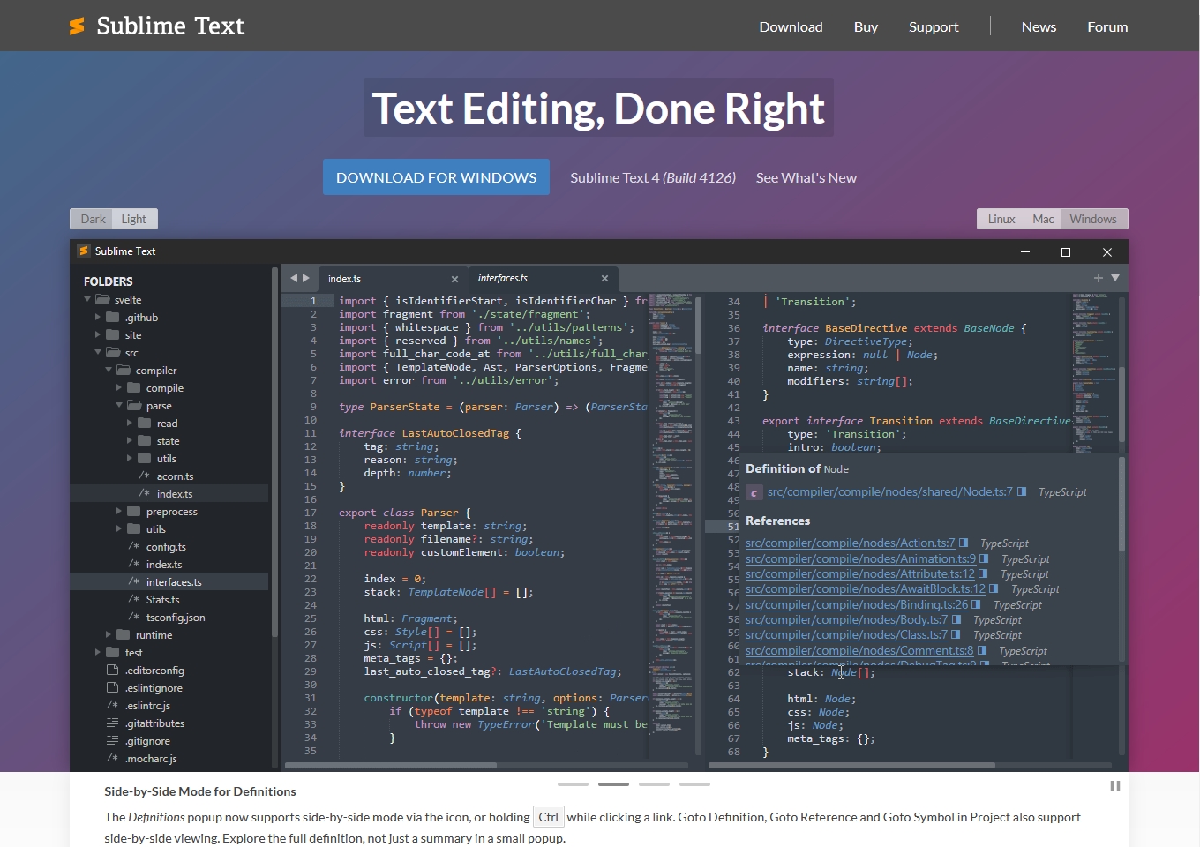This screenshot has height=847, width=1200.
Task: Open the See What's New link
Action: (806, 177)
